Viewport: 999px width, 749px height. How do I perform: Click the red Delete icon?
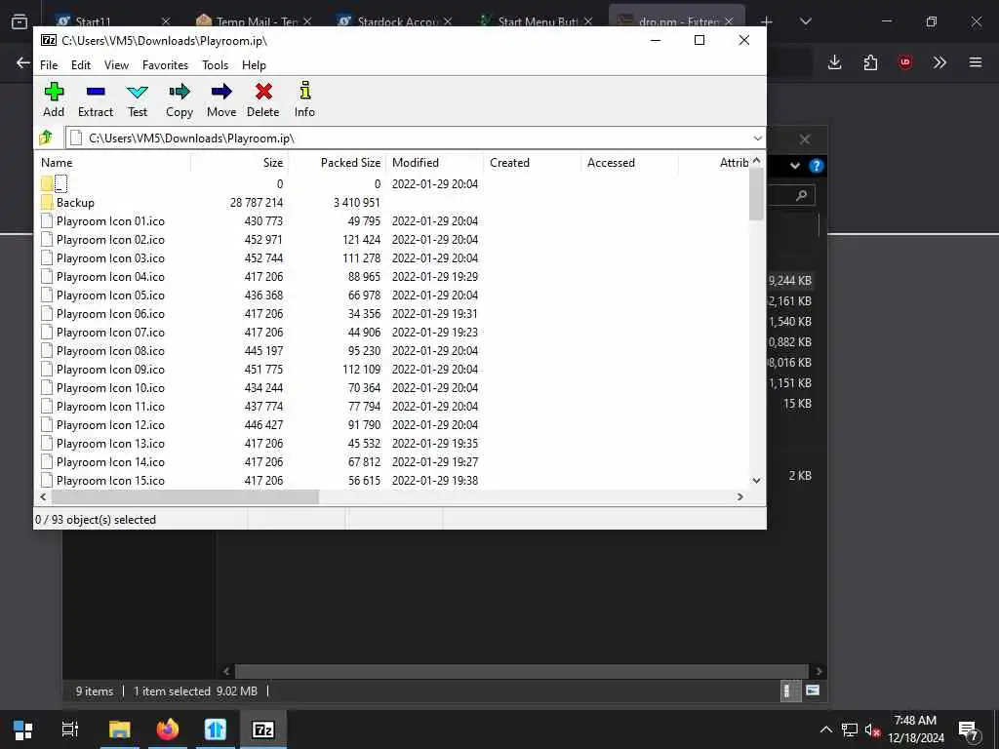pos(263,92)
